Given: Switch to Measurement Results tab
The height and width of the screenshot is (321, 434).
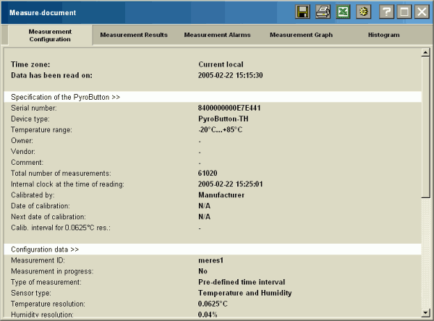Looking at the screenshot, I should [134, 35].
